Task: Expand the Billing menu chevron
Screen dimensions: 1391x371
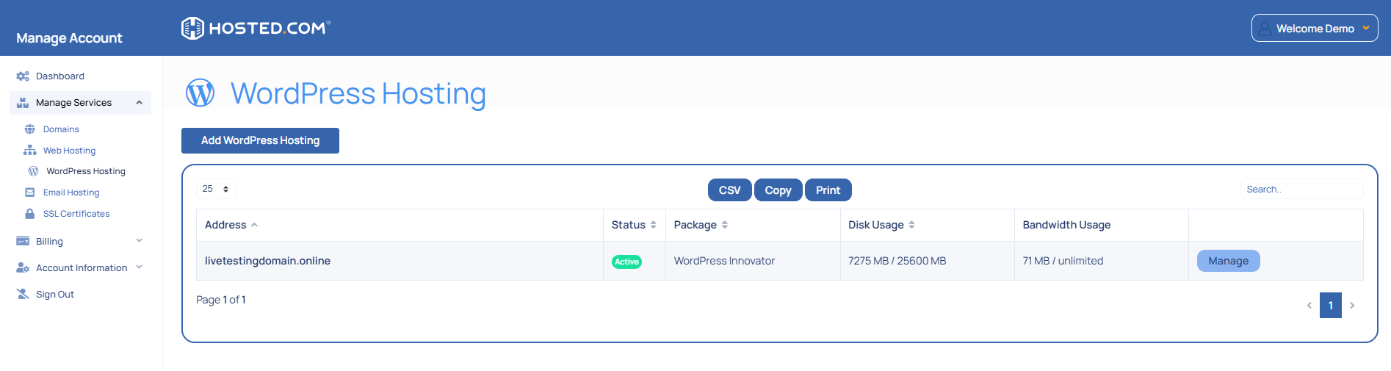Action: (x=139, y=241)
